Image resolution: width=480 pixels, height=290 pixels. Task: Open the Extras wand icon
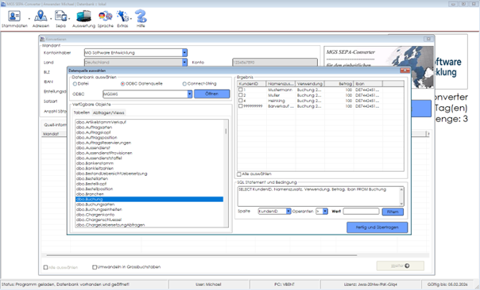click(122, 16)
